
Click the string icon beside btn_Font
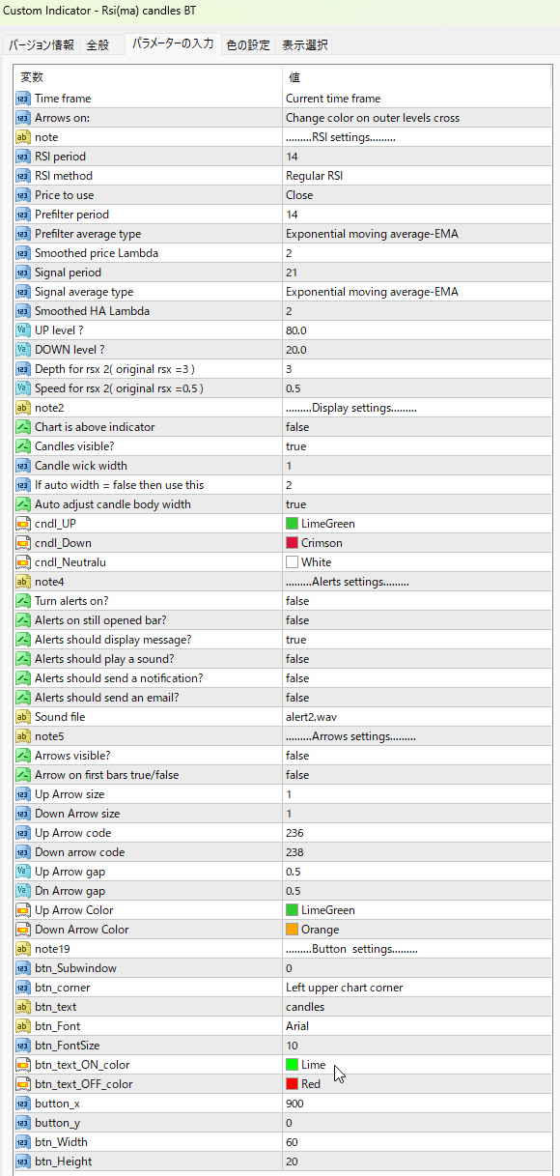click(23, 1026)
